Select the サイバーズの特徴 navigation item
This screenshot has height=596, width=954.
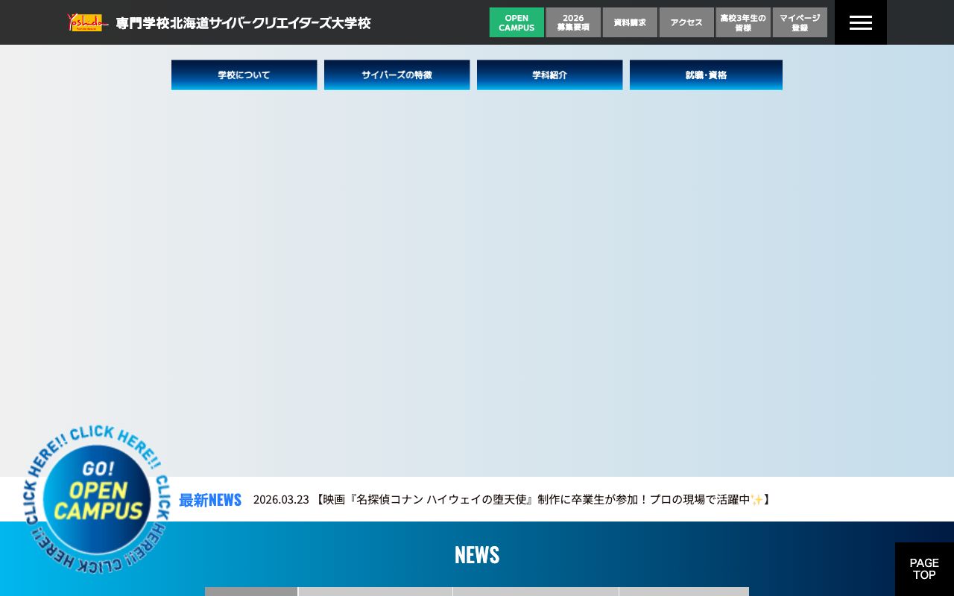tap(397, 74)
